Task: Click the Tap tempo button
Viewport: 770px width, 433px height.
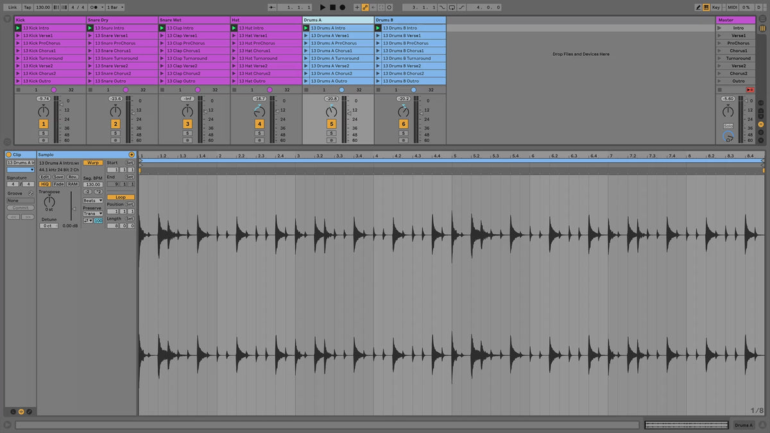Action: coord(28,7)
